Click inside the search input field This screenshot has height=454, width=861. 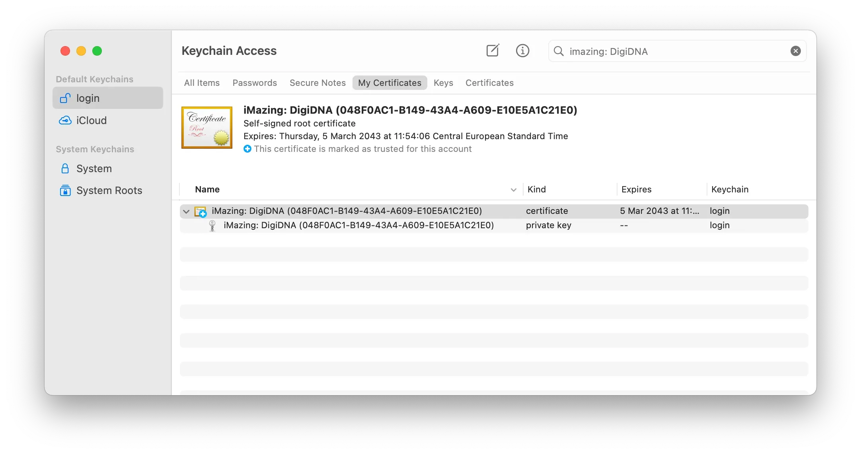[x=637, y=51]
